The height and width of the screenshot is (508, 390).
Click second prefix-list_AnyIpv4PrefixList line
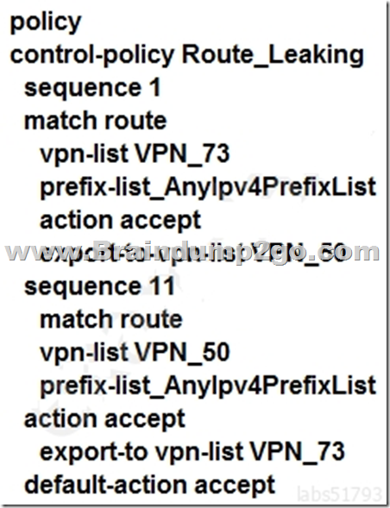click(208, 386)
